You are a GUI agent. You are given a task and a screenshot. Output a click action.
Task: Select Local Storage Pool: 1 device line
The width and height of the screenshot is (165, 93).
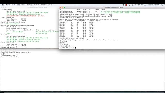[17, 28]
